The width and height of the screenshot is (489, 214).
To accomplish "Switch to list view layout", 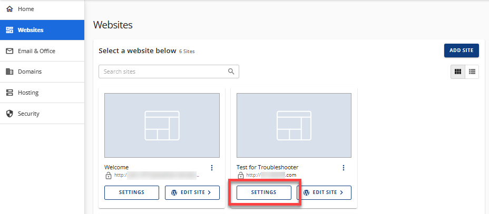I will click(x=472, y=72).
